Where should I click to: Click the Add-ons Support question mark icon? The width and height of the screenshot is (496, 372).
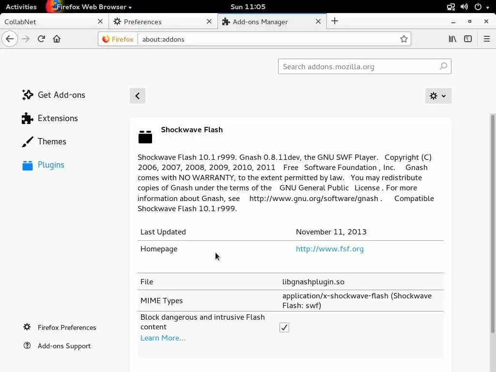(x=27, y=345)
